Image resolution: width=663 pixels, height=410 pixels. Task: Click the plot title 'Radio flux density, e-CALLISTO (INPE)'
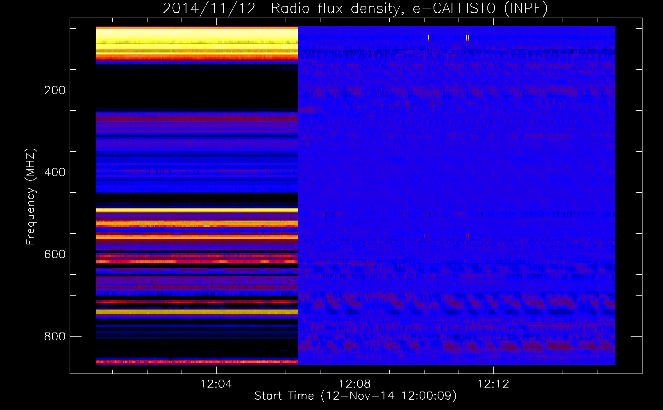point(409,8)
